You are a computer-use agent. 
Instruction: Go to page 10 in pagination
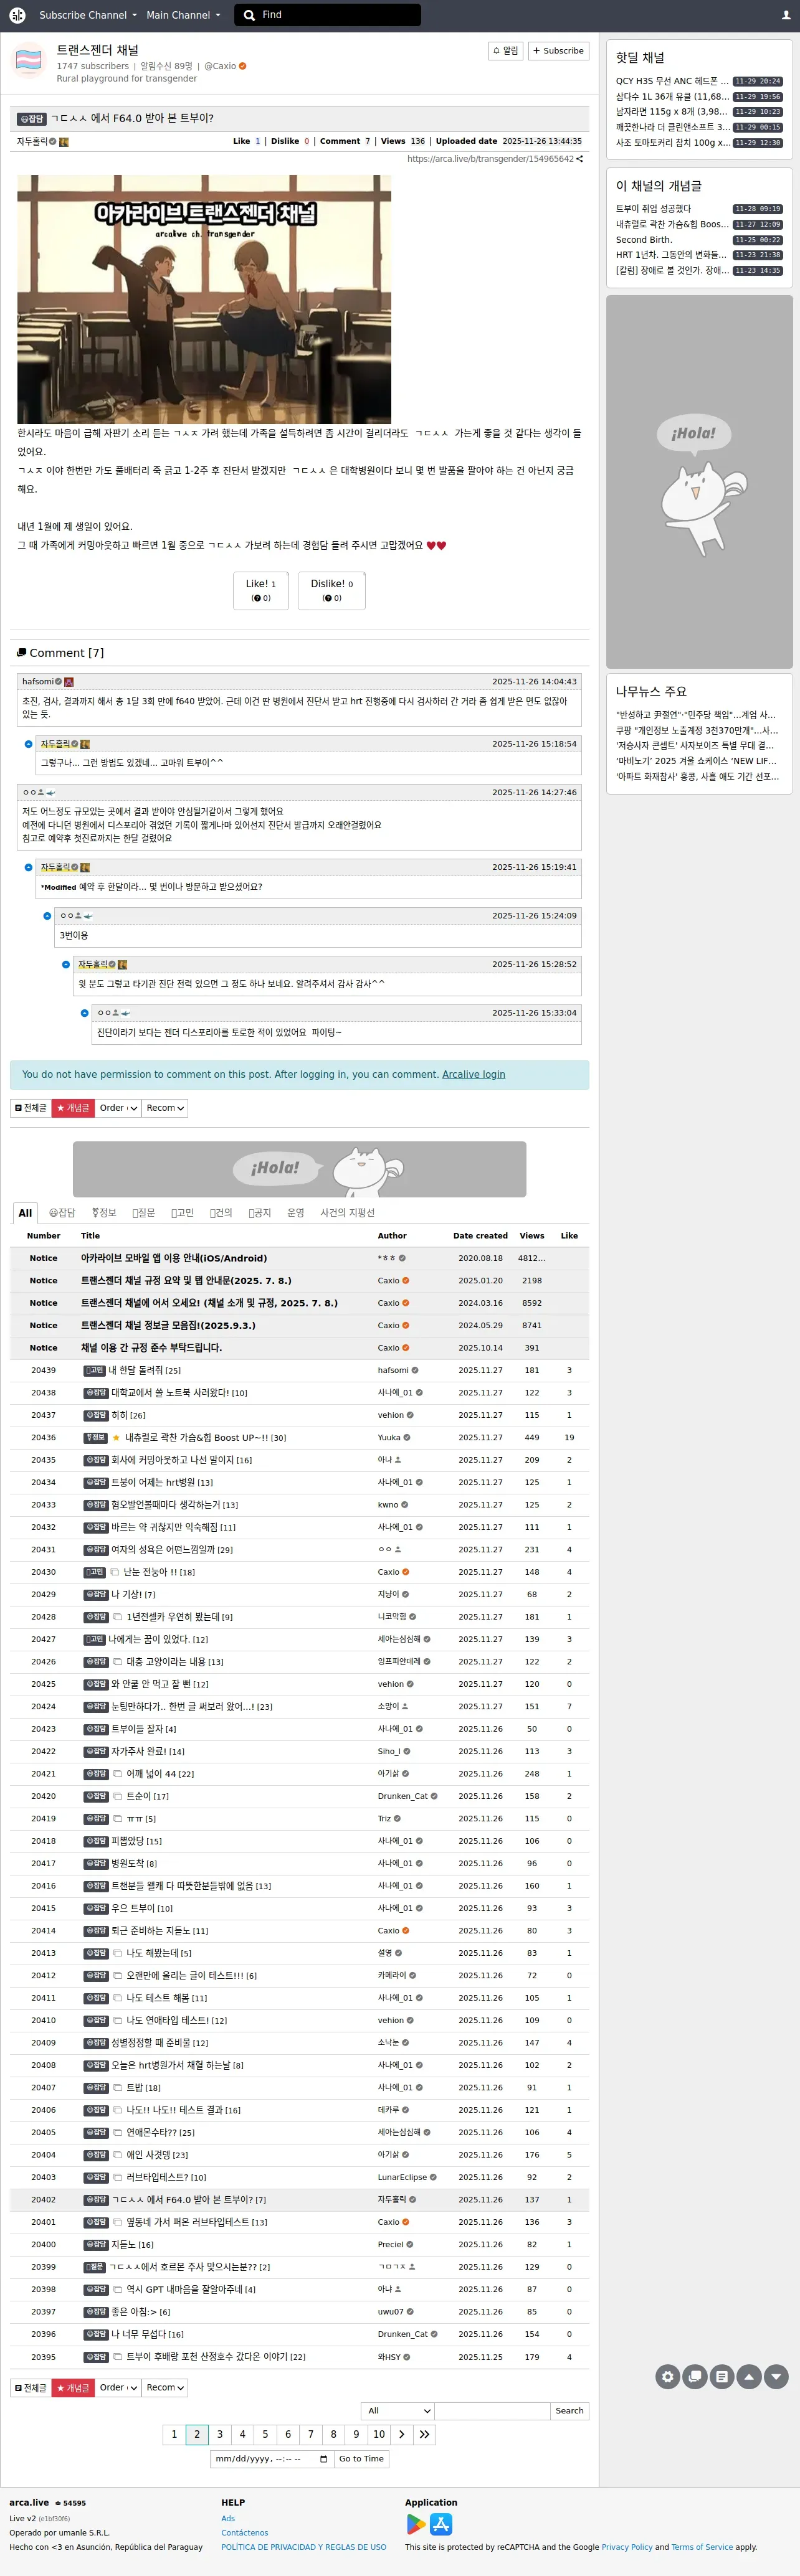point(379,2434)
